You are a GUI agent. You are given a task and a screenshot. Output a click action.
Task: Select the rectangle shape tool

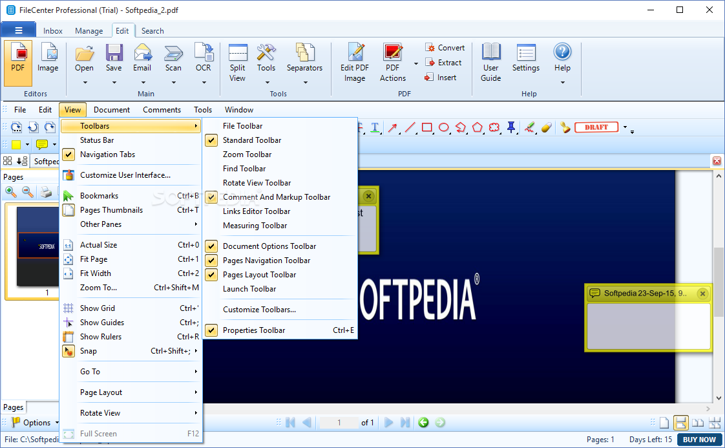pos(426,127)
